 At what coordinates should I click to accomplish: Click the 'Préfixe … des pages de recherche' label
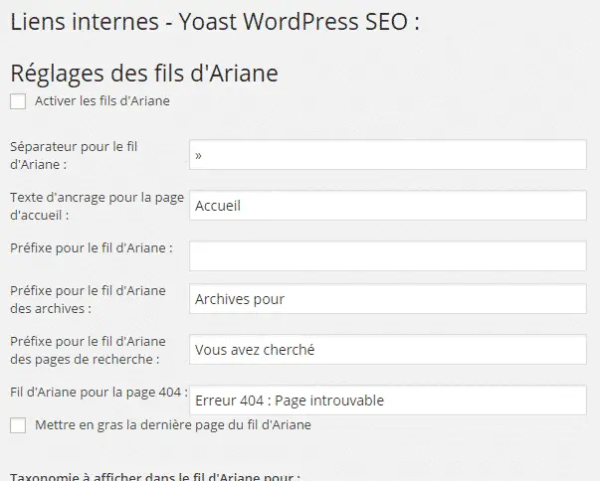[88, 351]
